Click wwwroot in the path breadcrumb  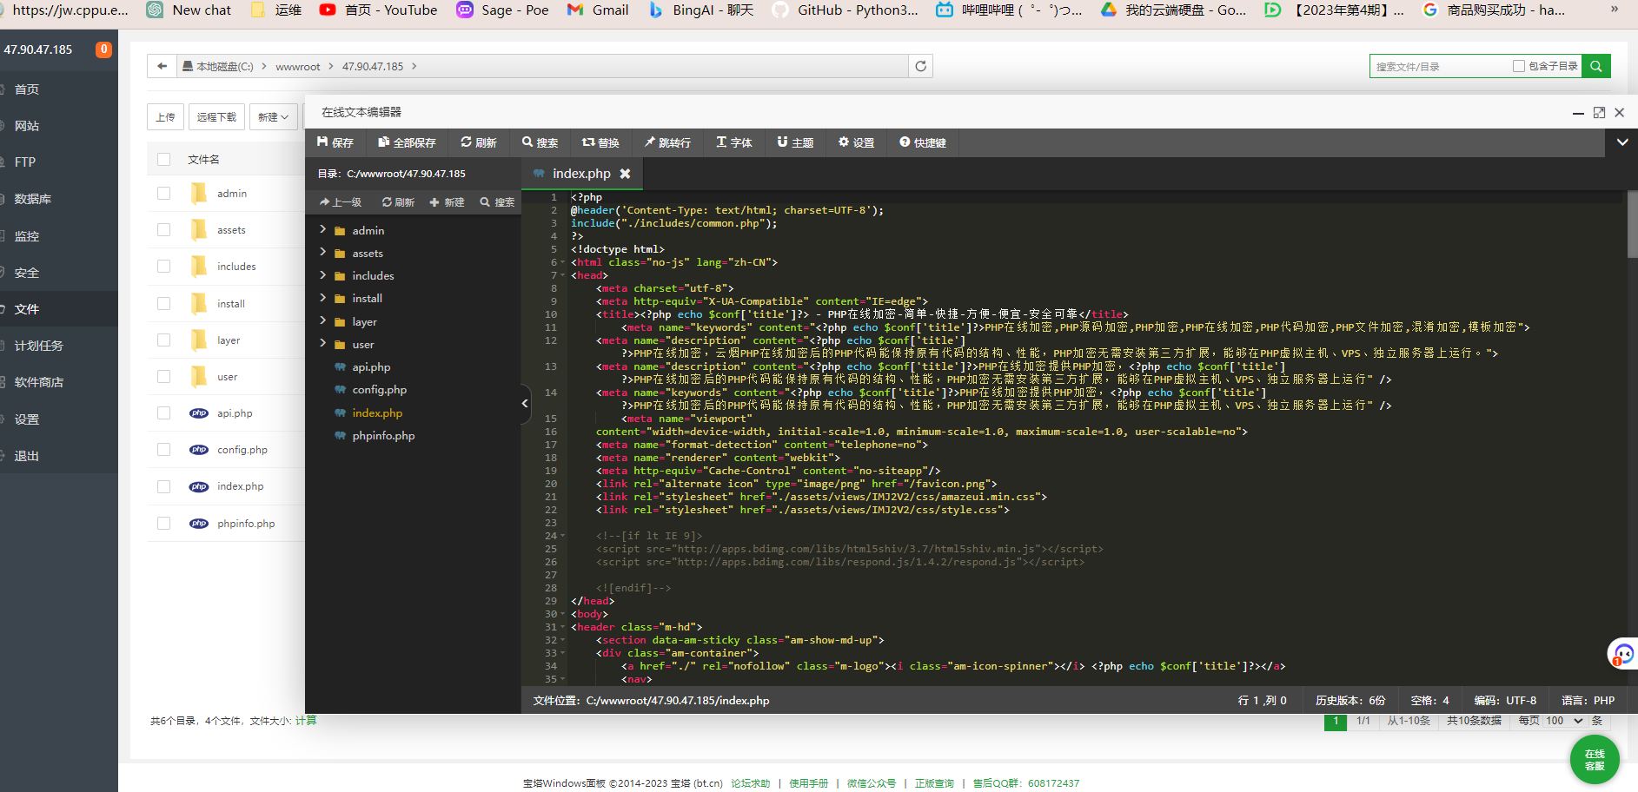297,67
